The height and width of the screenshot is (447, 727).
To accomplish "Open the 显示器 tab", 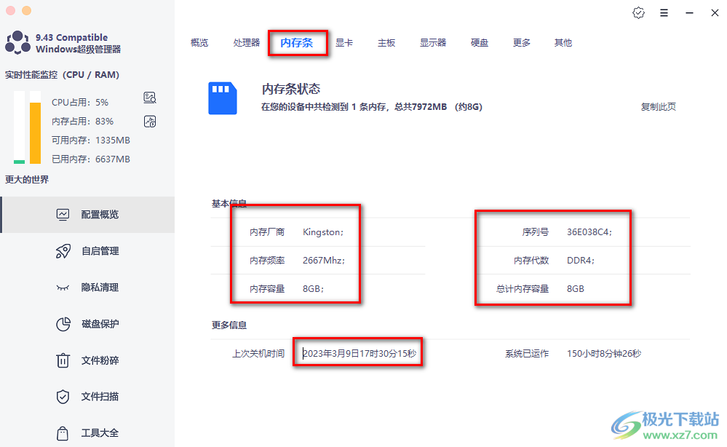I will 433,43.
